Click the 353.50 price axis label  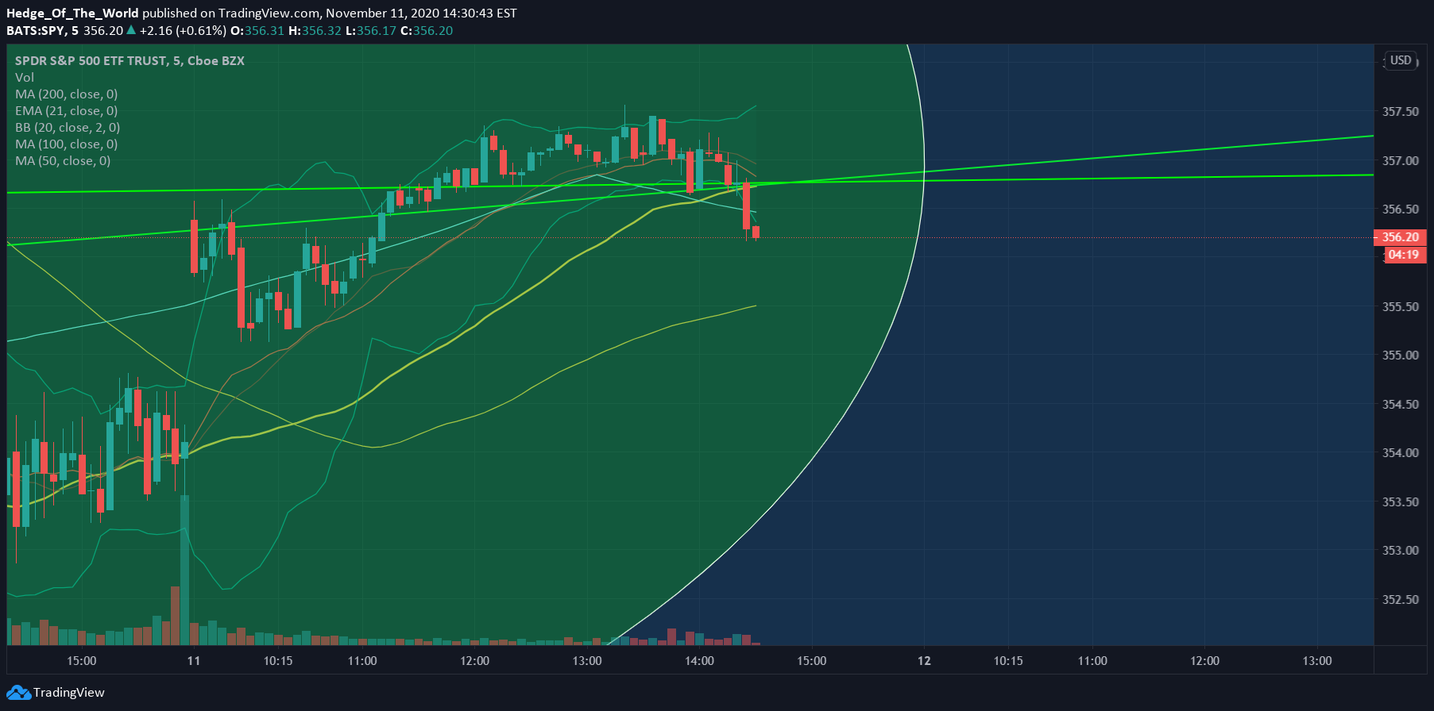[x=1400, y=502]
